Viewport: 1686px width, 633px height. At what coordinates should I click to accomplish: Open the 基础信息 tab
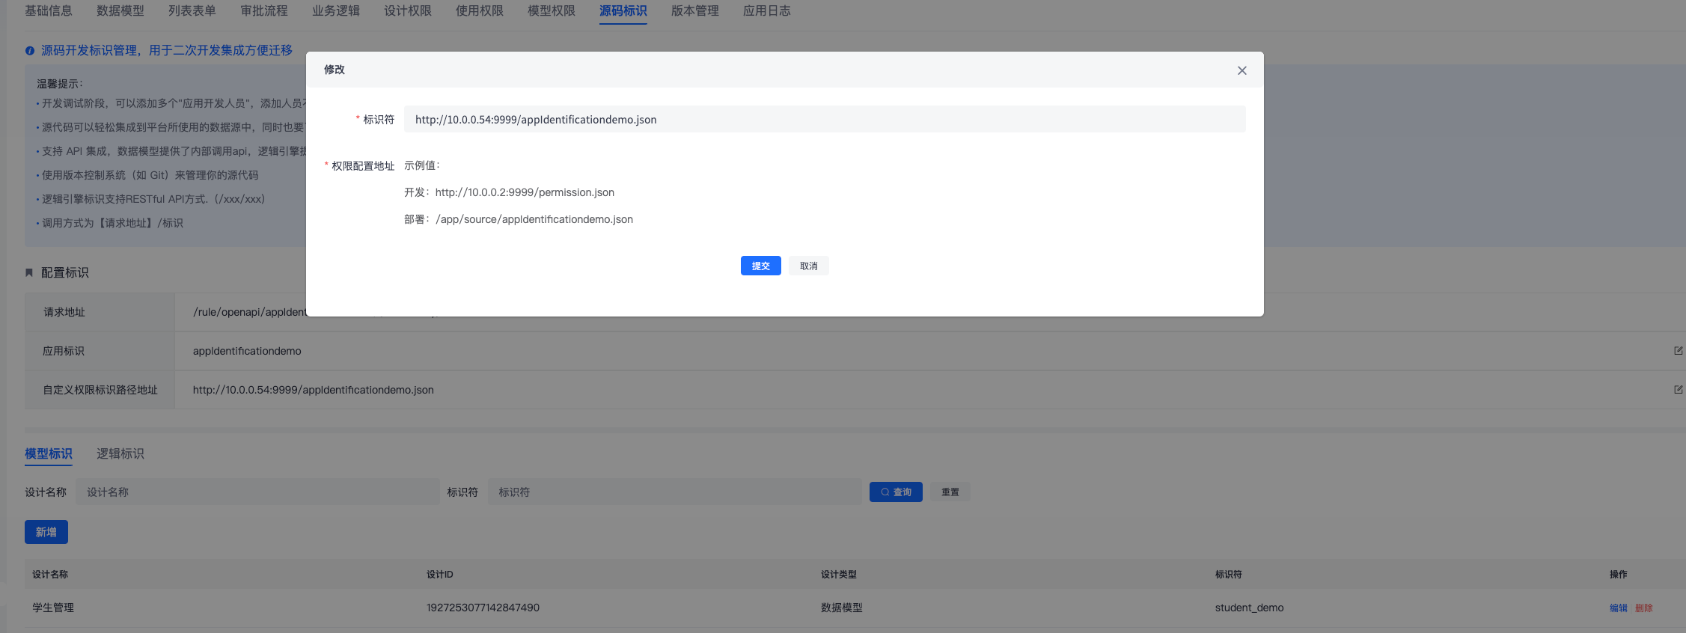click(x=49, y=11)
